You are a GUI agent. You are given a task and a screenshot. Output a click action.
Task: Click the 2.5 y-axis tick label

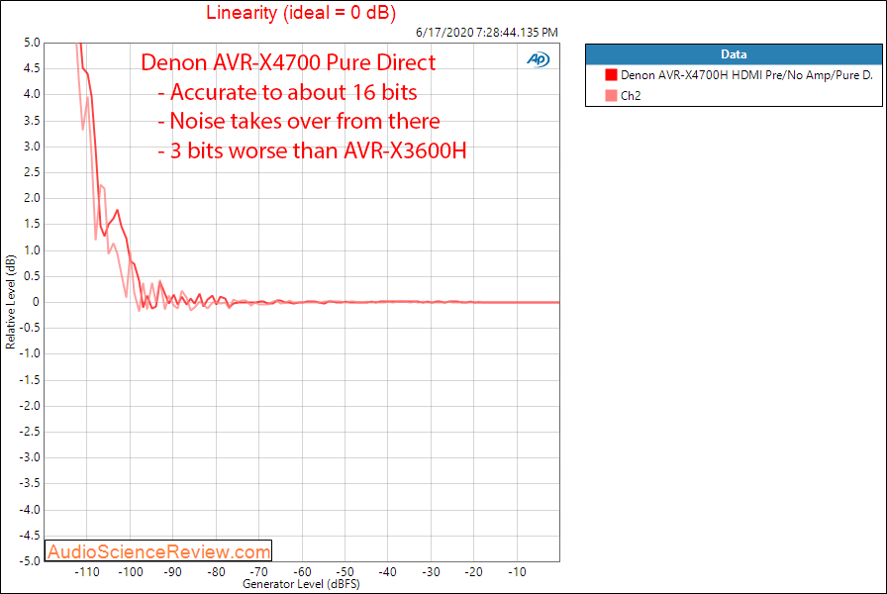tap(32, 172)
